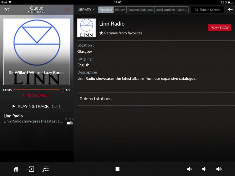This screenshot has height=176, width=235.
Task: Click the battery indicator icon
Action: coord(231,2)
